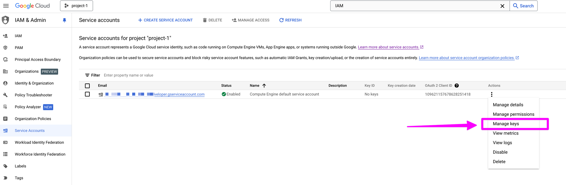Click the No keys cell
The height and width of the screenshot is (185, 566).
(371, 94)
